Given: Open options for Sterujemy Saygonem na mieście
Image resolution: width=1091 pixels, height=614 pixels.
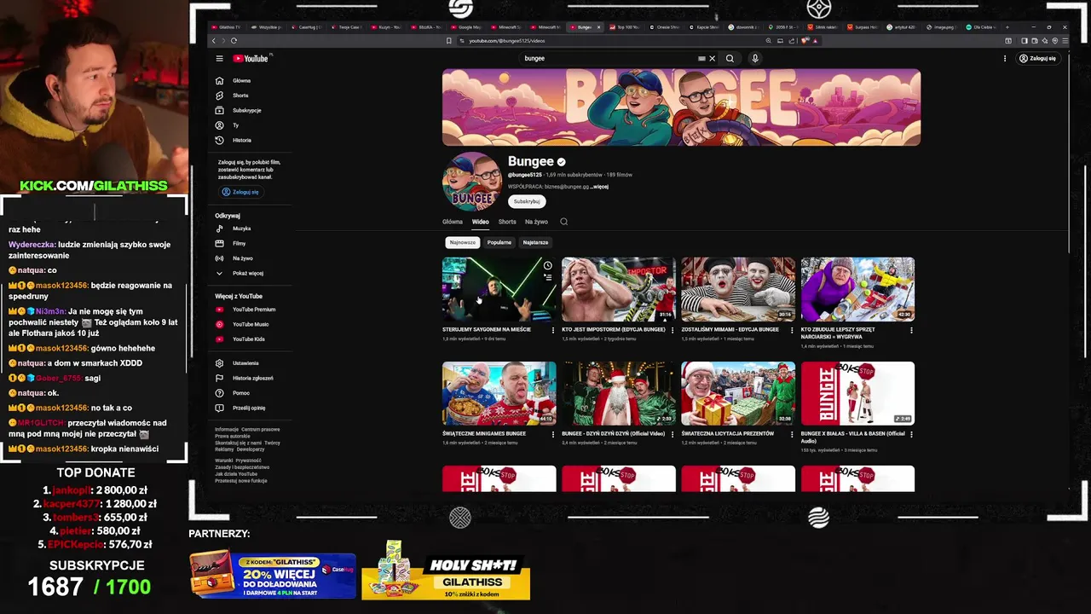Looking at the screenshot, I should coord(552,329).
